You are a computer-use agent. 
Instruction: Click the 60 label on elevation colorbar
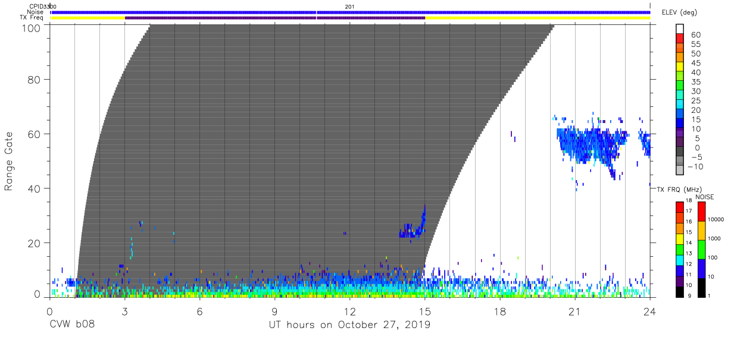(x=695, y=34)
